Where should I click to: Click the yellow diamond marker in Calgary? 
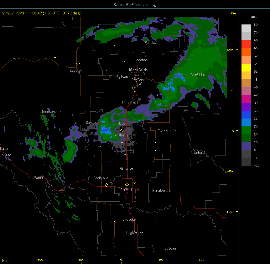(x=127, y=185)
